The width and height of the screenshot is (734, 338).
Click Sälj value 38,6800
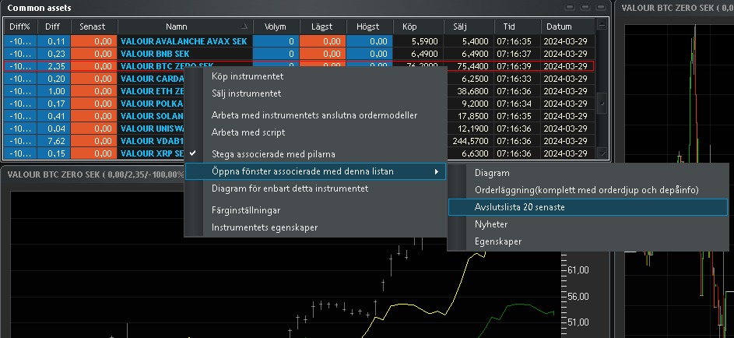click(472, 91)
